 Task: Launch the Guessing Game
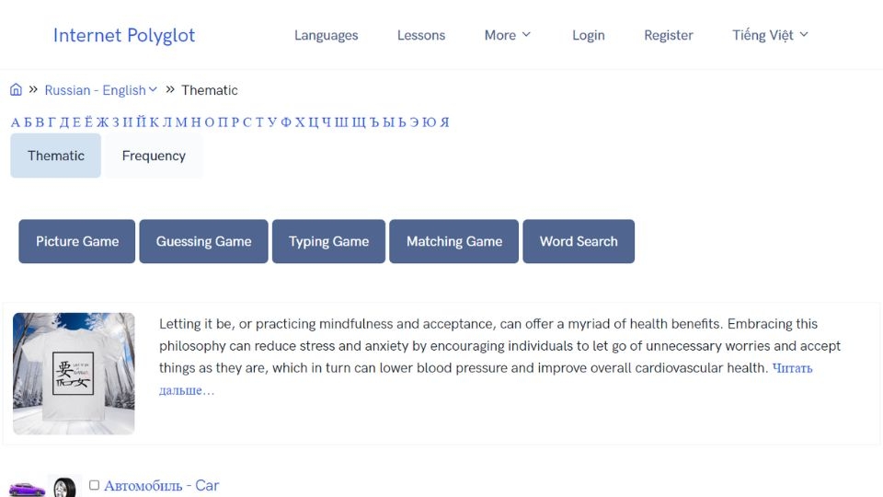(x=203, y=241)
